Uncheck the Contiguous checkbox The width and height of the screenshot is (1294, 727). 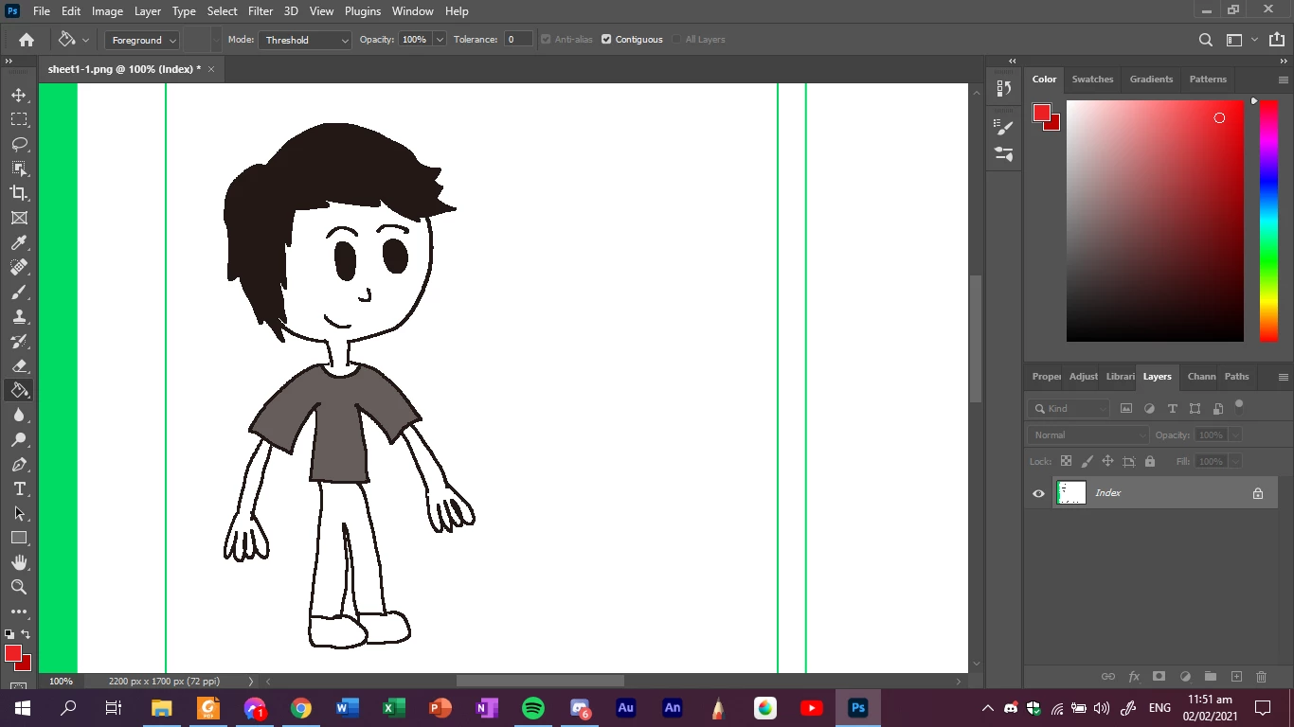tap(606, 40)
